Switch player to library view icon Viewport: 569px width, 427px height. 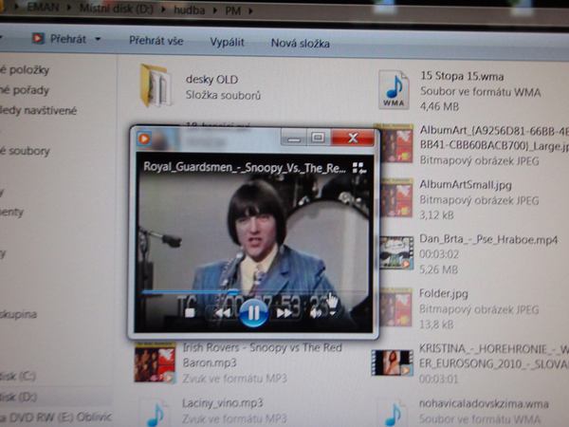358,168
